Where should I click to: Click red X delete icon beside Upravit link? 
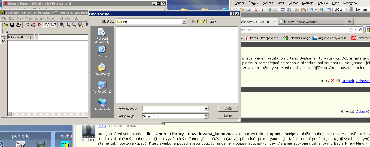pos(332,81)
